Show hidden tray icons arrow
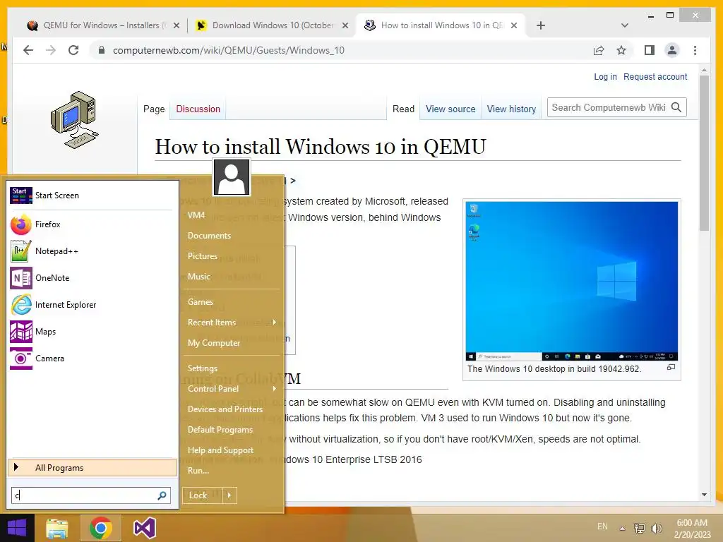 pos(622,529)
